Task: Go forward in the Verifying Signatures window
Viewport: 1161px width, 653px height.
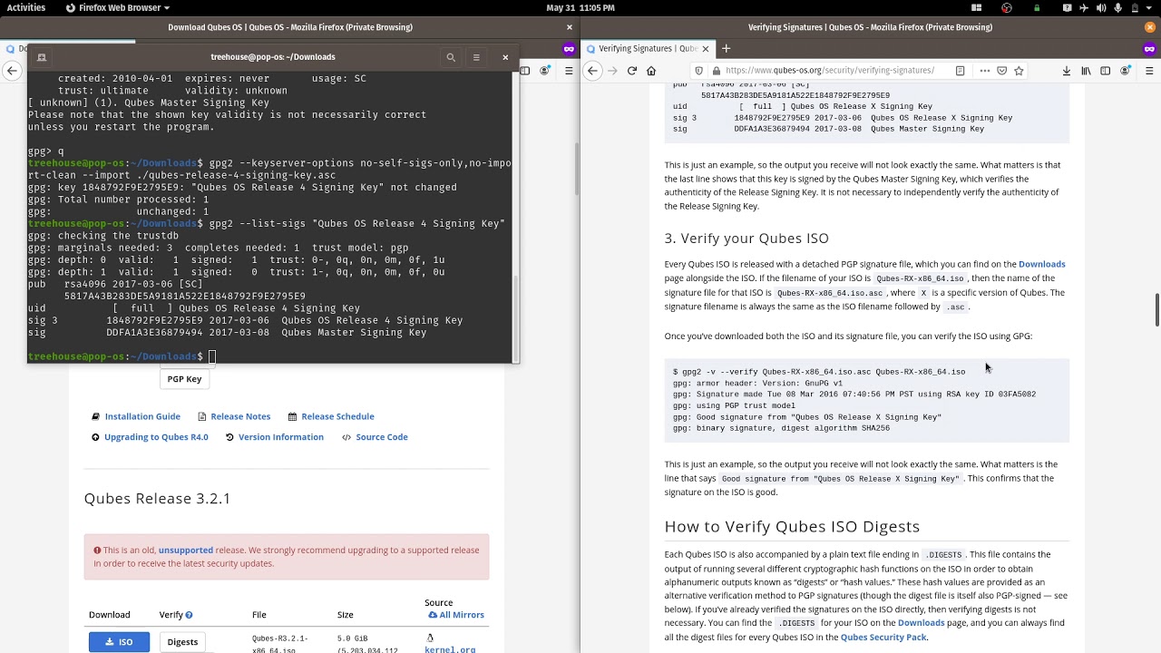Action: [612, 71]
